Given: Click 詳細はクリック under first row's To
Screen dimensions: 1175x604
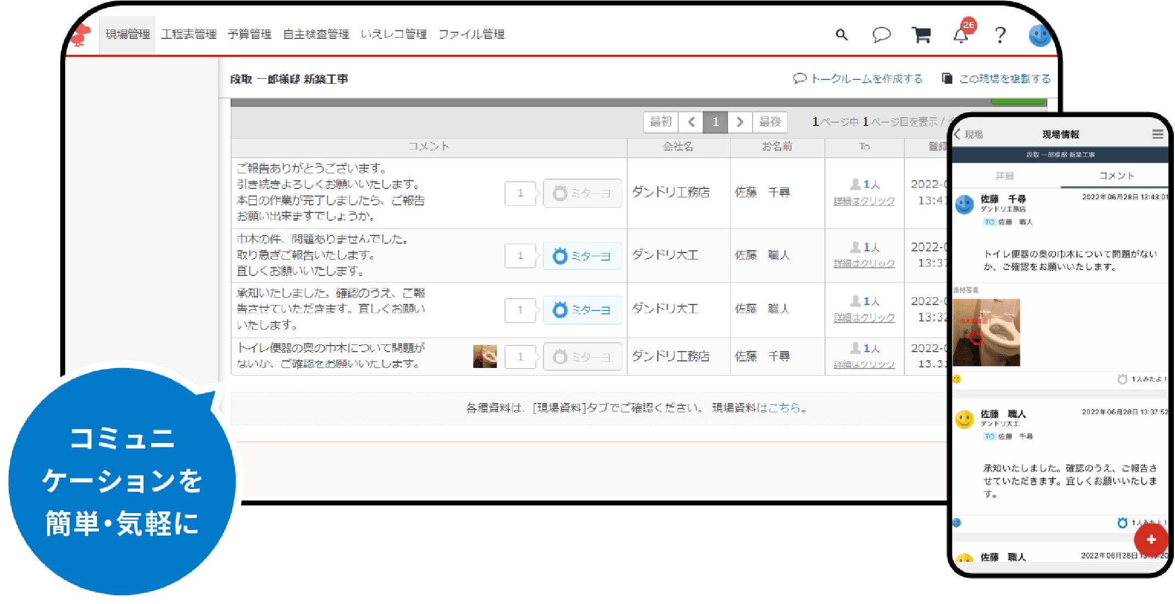Looking at the screenshot, I should click(864, 201).
